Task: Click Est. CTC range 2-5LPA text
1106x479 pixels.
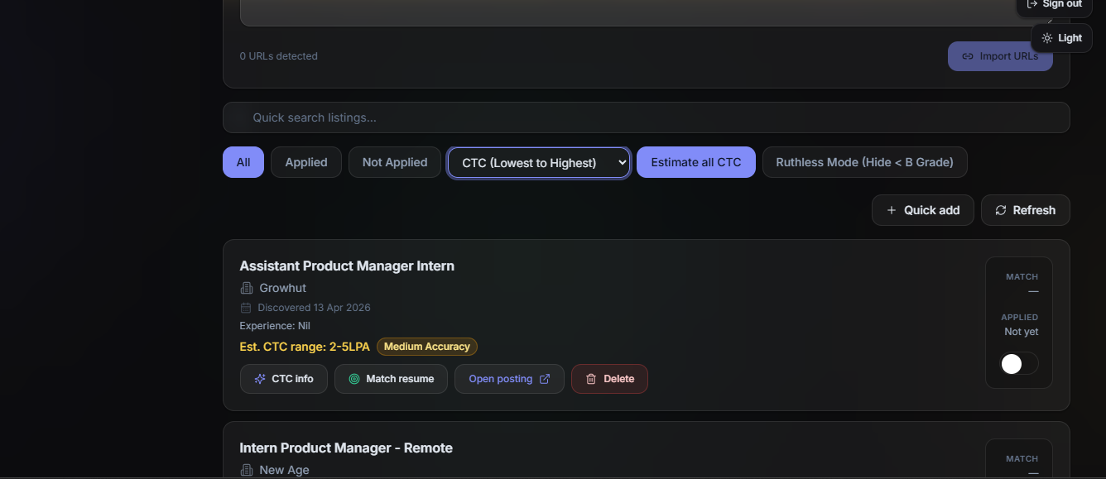Action: click(x=305, y=347)
